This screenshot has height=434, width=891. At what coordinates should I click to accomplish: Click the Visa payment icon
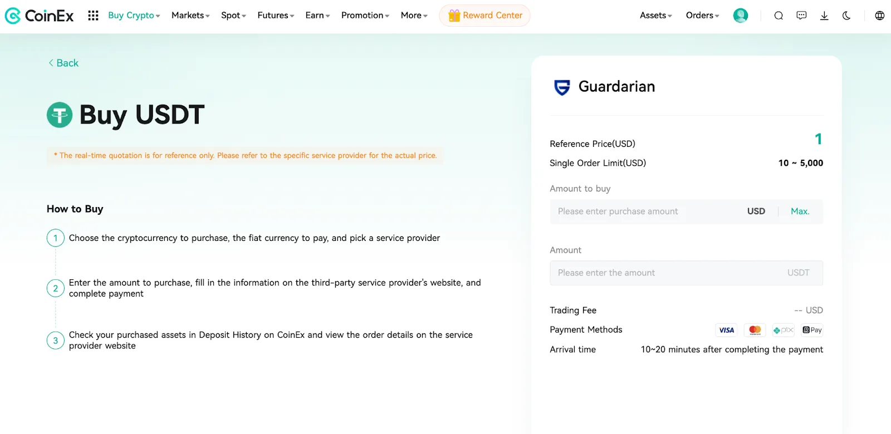point(727,330)
